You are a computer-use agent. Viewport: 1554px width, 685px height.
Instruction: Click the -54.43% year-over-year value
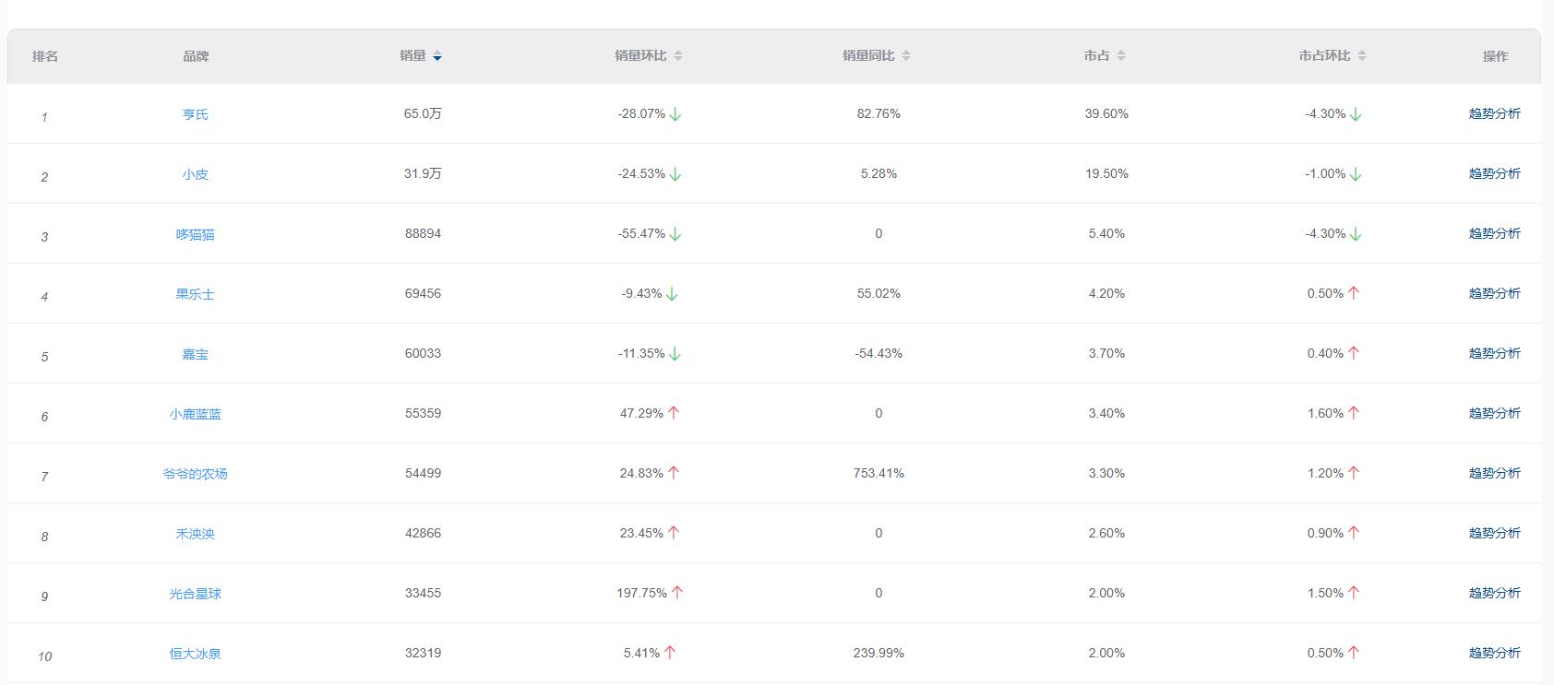click(x=879, y=353)
